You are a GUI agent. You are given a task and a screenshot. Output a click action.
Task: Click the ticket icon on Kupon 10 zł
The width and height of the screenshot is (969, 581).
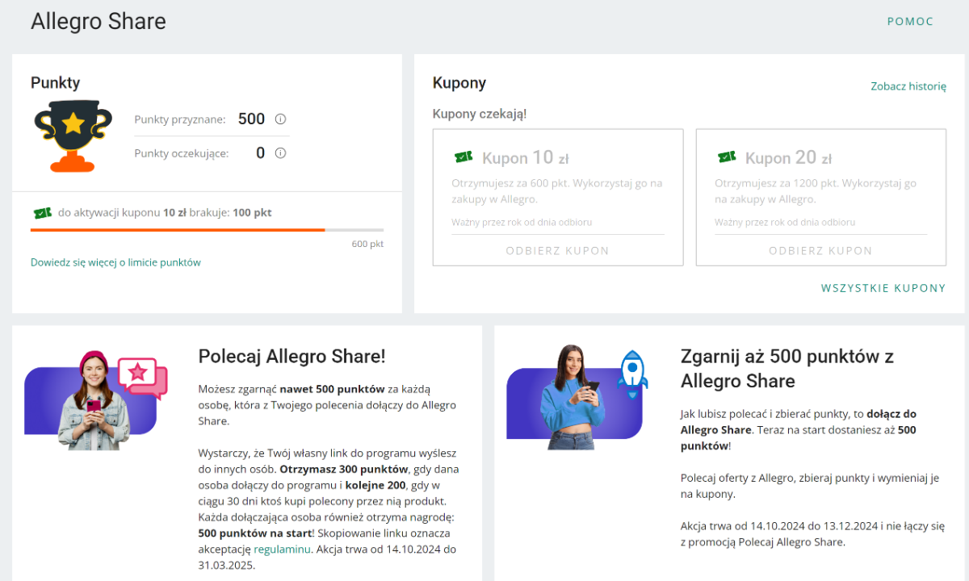pos(464,157)
